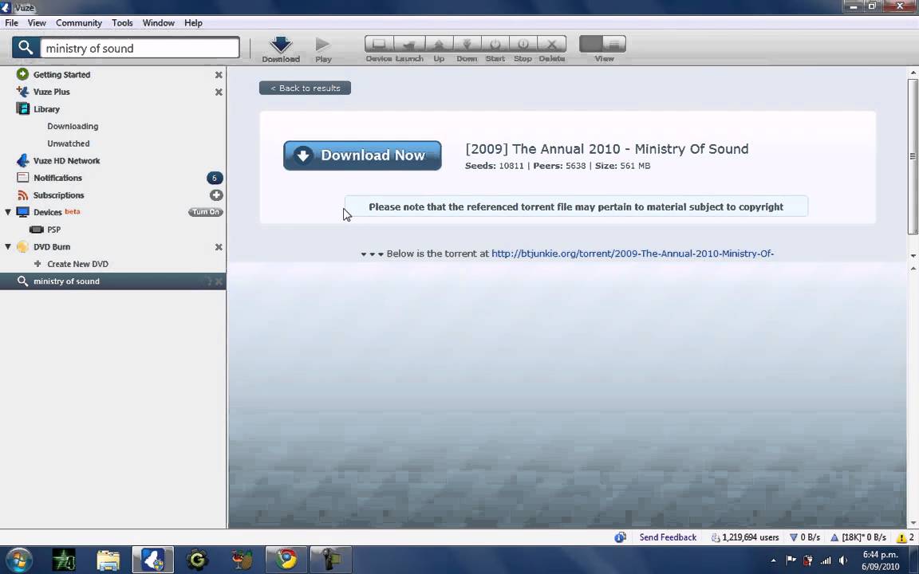Click the yellow warning alert icon

(x=901, y=537)
